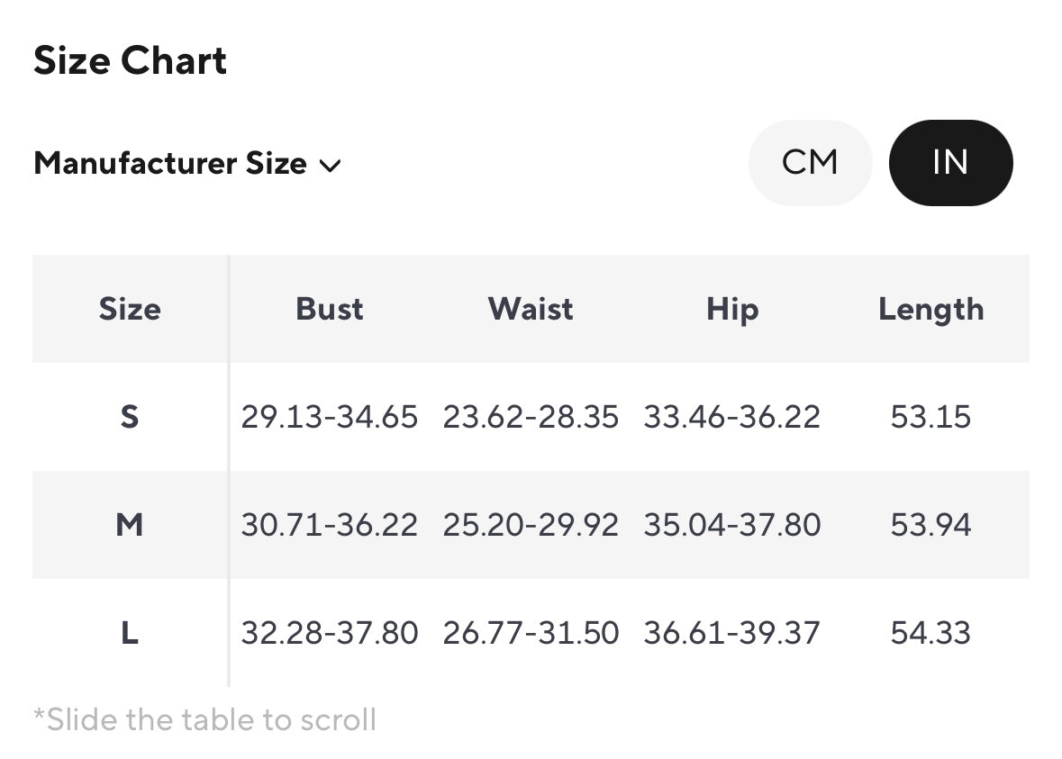Click the Hip column header
The image size is (1062, 759).
click(731, 309)
